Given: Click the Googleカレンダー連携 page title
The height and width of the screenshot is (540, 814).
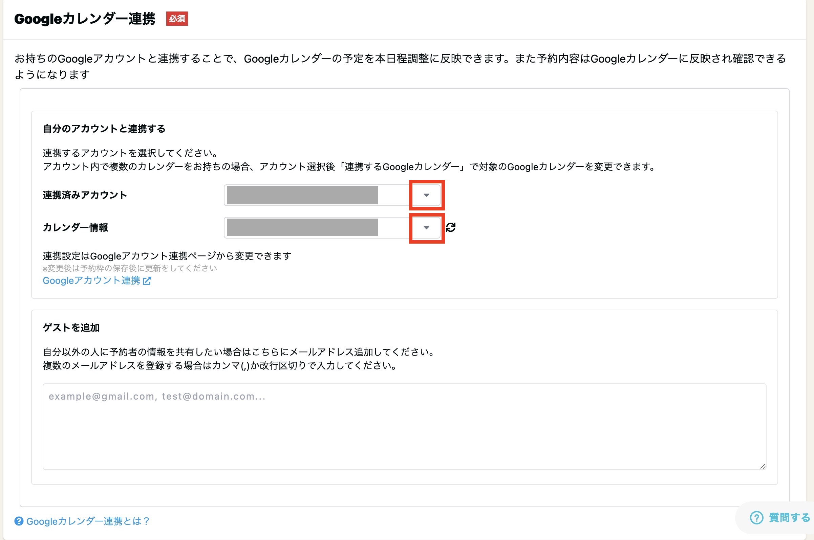Looking at the screenshot, I should coord(85,19).
